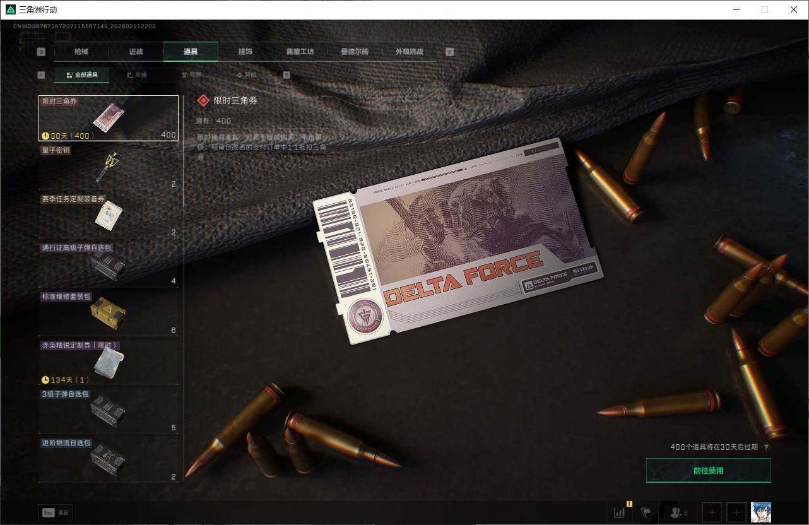Open the 挂饰 tab

(245, 52)
